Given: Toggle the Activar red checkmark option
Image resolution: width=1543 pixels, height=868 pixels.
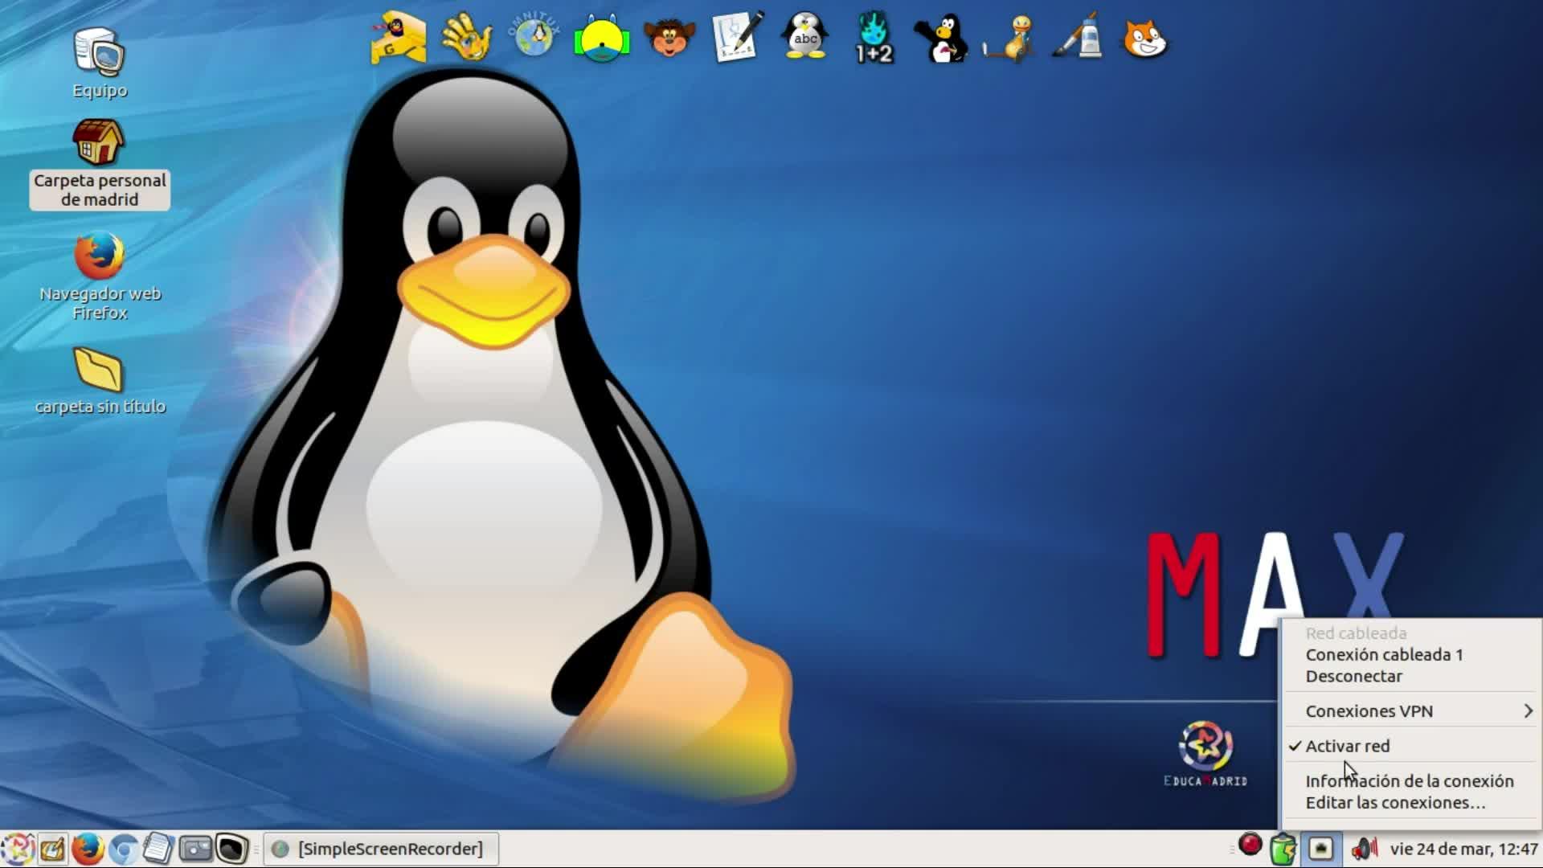Looking at the screenshot, I should pos(1348,746).
